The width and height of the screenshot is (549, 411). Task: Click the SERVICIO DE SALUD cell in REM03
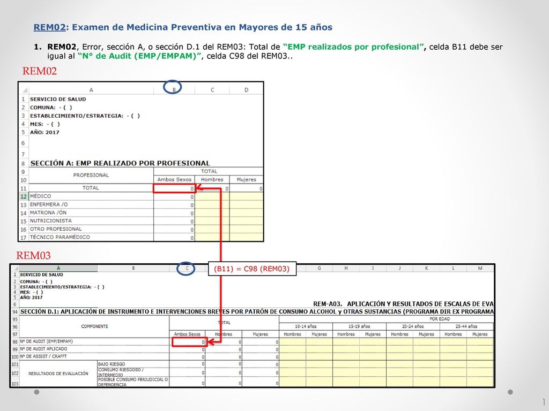point(41,275)
